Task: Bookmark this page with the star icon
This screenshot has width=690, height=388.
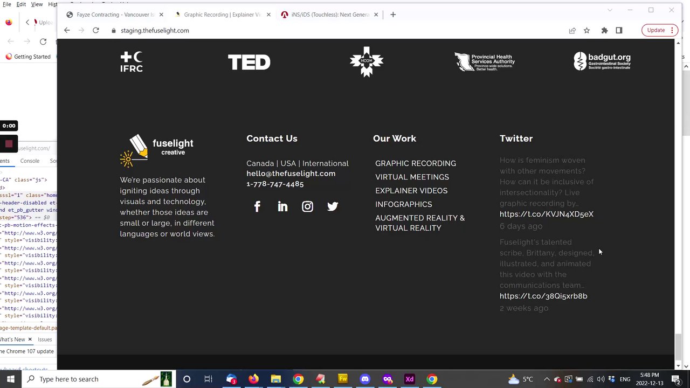Action: click(586, 30)
